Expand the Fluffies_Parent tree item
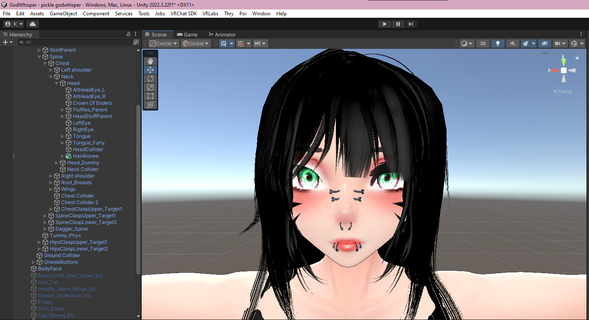This screenshot has width=589, height=320. pos(63,110)
